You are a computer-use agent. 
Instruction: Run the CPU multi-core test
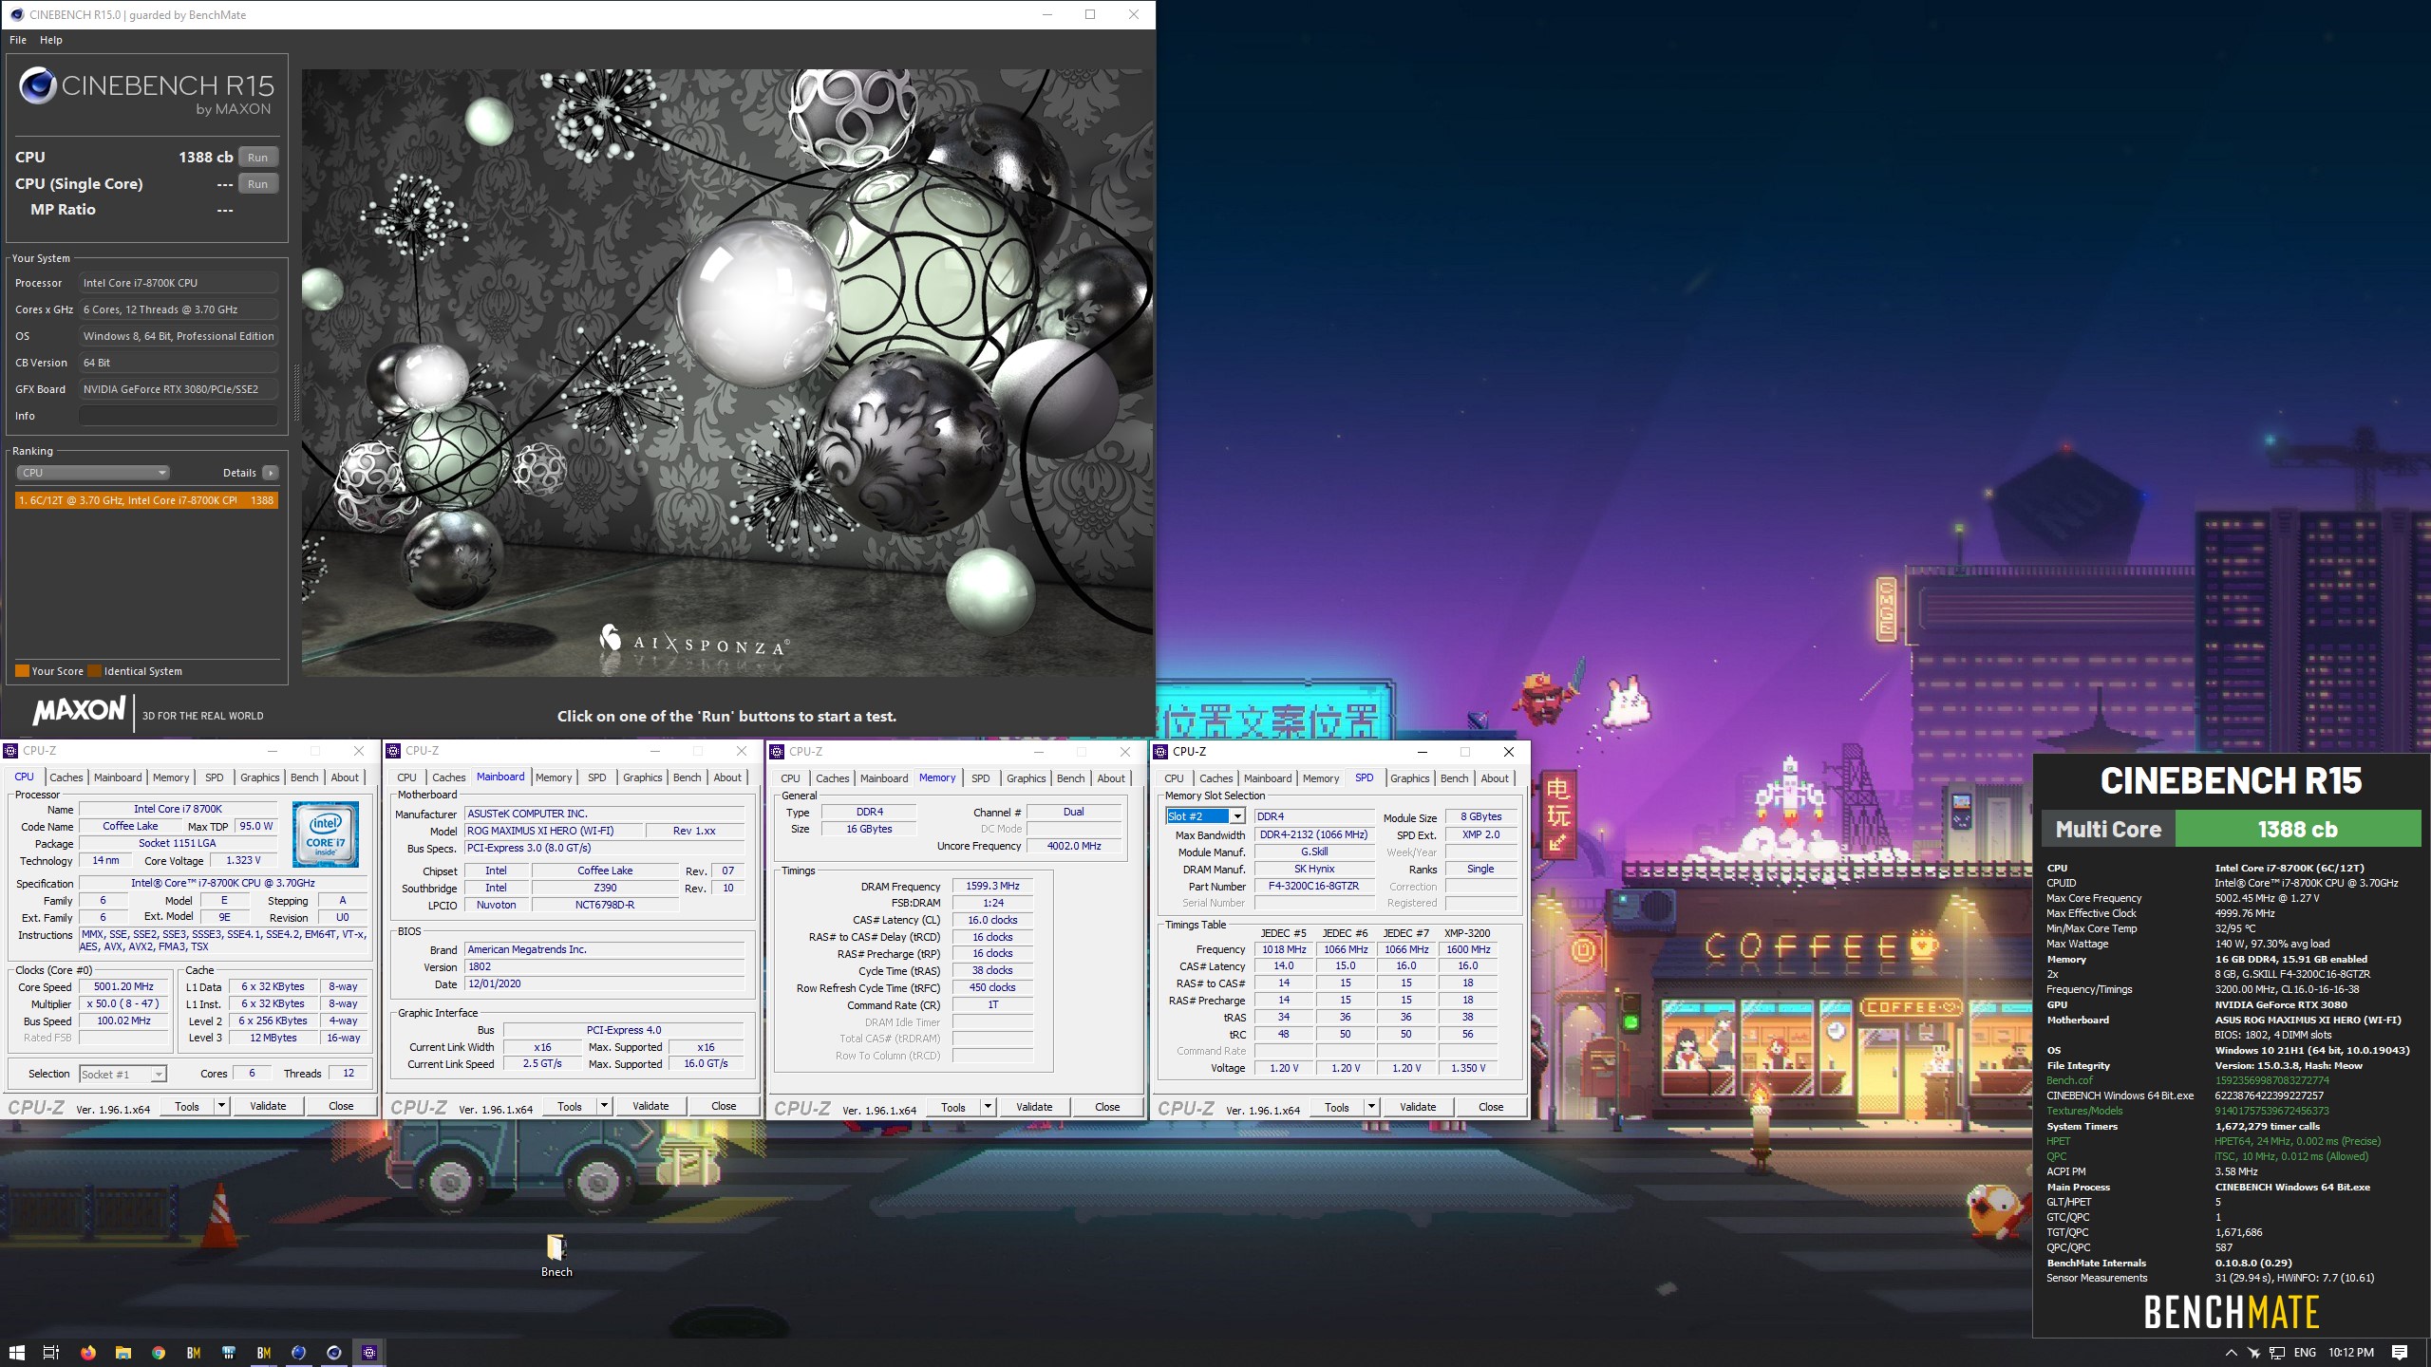pyautogui.click(x=258, y=158)
